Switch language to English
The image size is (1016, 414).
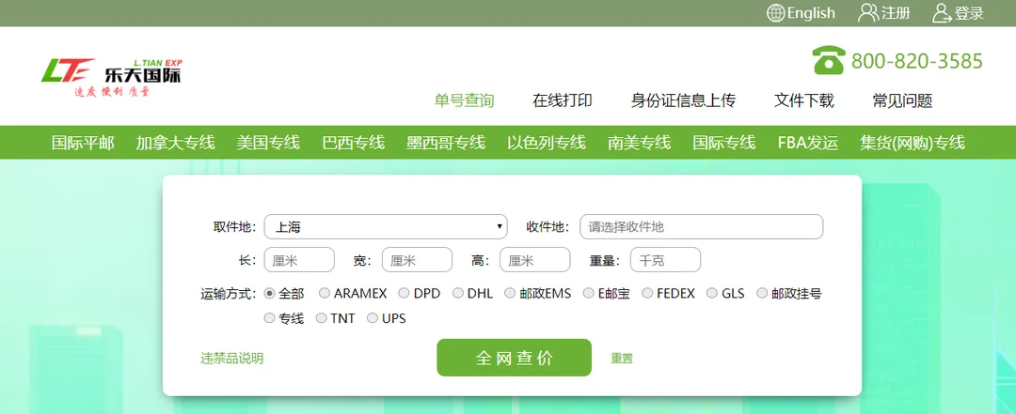(811, 13)
